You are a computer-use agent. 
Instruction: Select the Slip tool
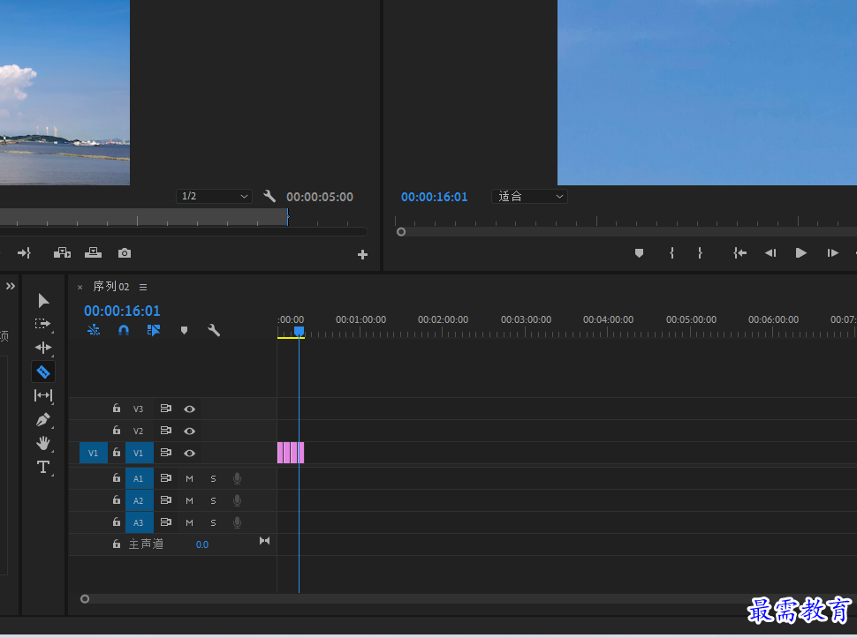pos(43,395)
